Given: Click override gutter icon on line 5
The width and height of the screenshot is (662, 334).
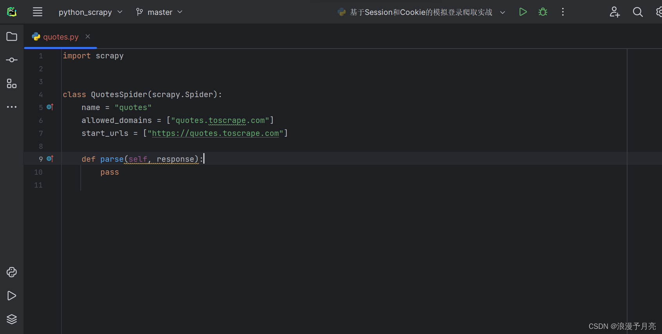Looking at the screenshot, I should [50, 107].
